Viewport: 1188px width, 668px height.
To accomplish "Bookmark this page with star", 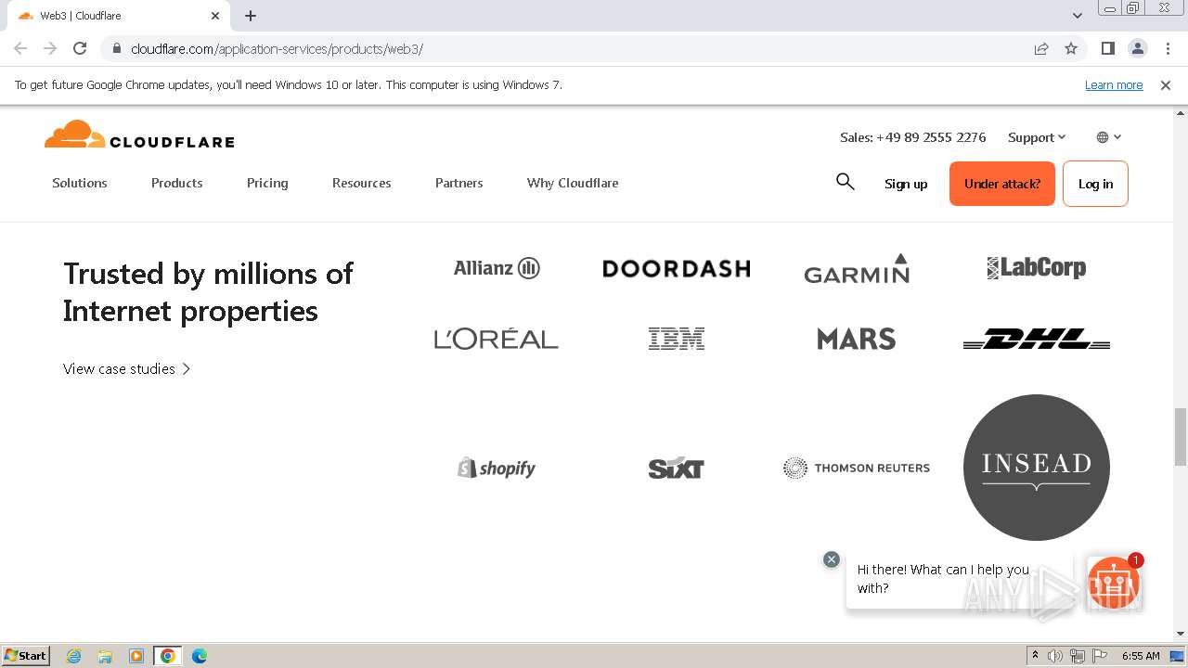I will (x=1071, y=48).
